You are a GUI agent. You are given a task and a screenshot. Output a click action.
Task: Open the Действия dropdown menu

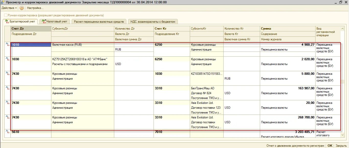pyautogui.click(x=9, y=8)
